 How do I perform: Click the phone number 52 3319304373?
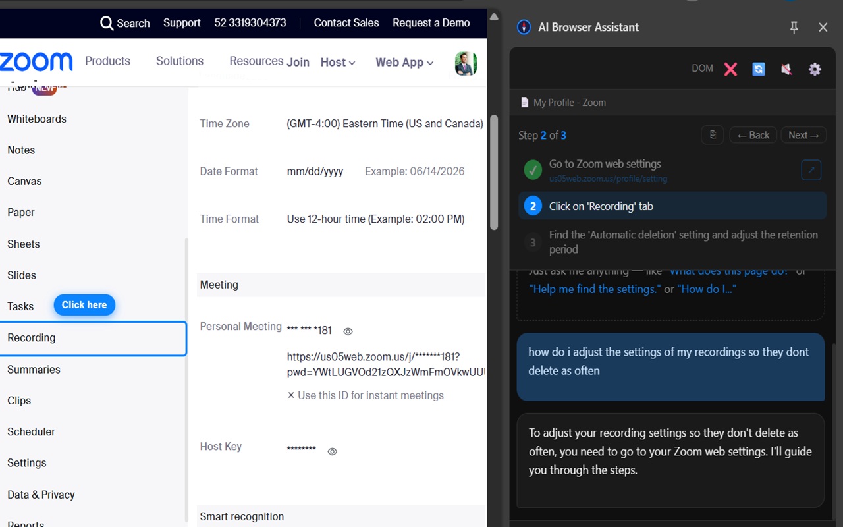(250, 23)
